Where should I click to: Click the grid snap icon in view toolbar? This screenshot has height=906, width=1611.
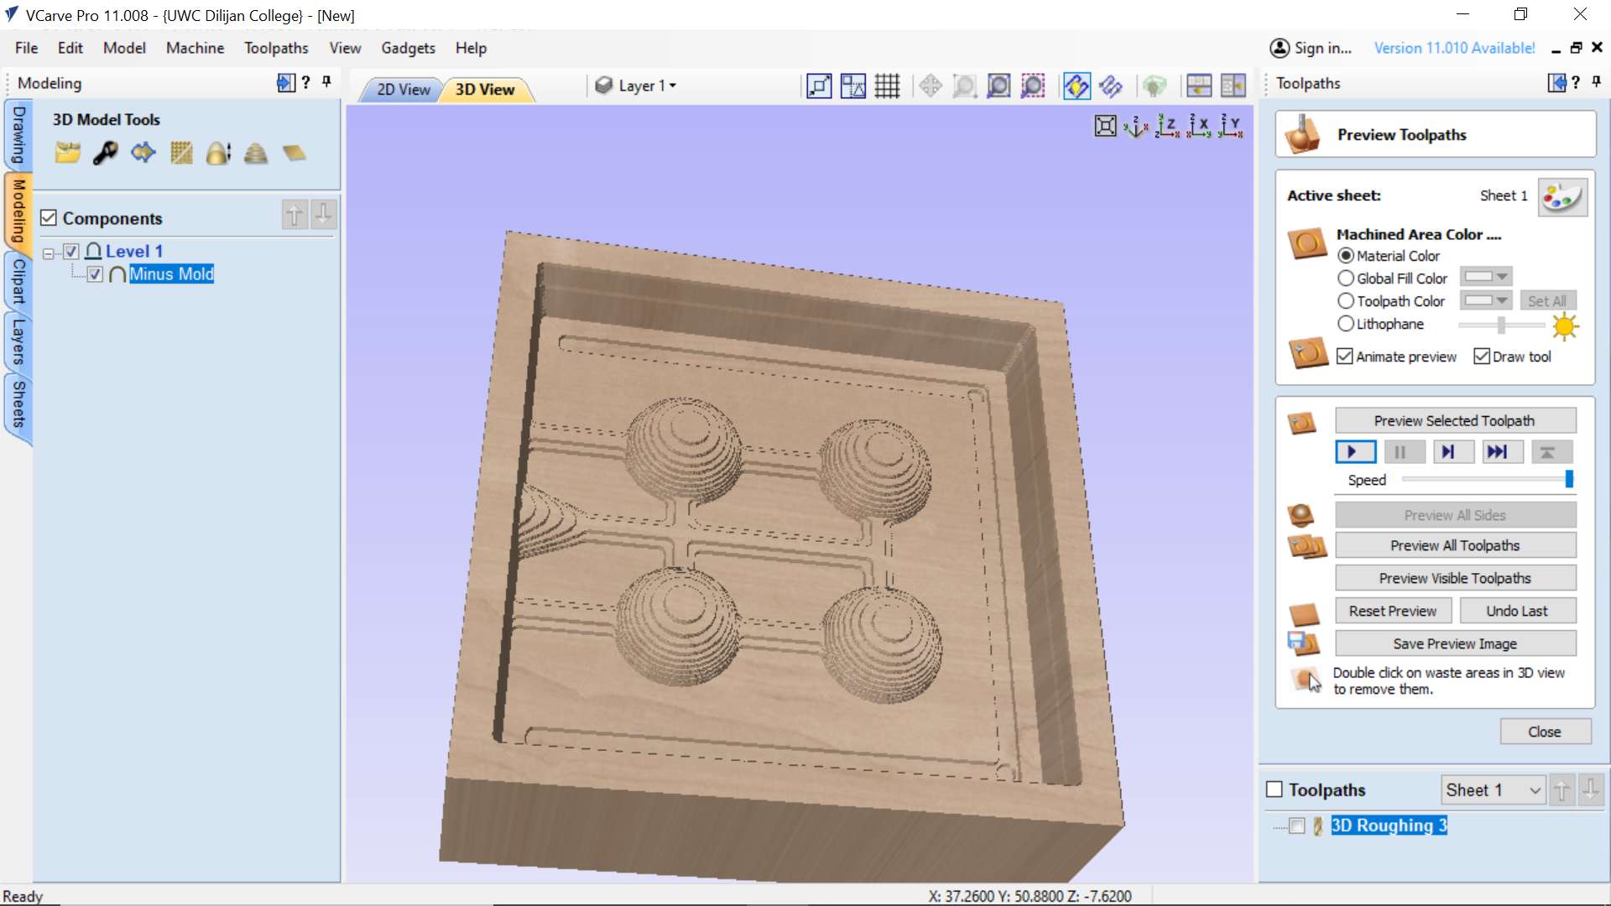tap(887, 86)
